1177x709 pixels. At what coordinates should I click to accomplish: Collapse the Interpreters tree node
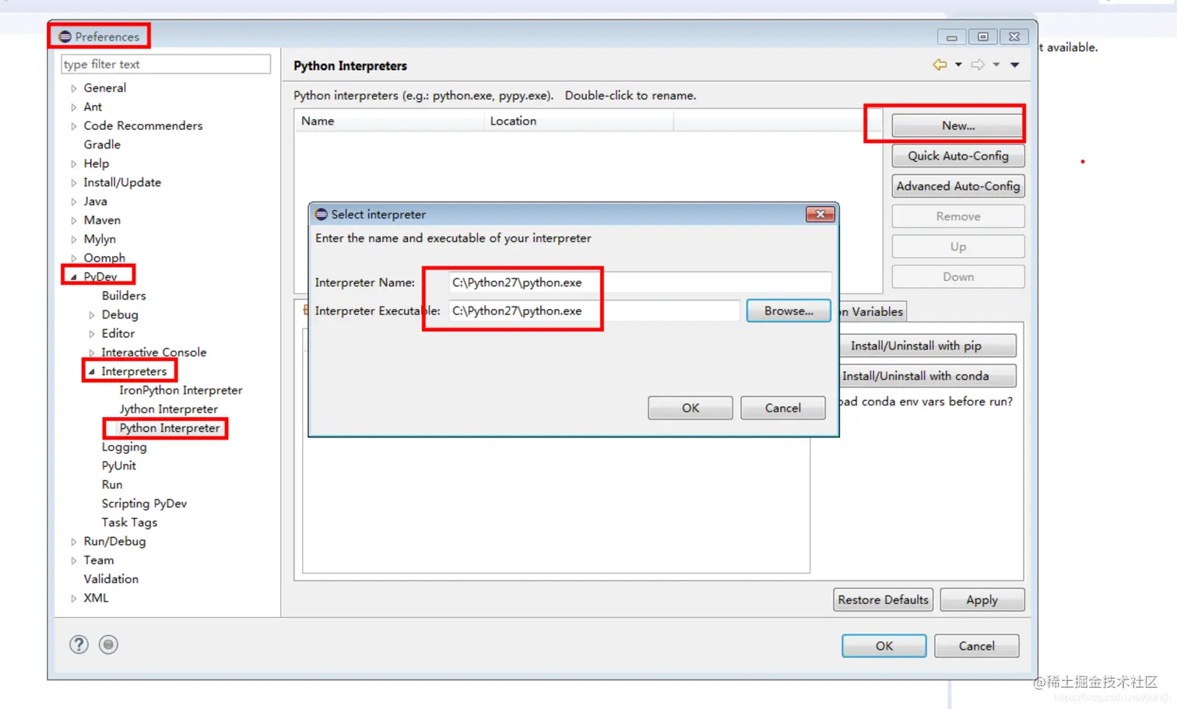(92, 372)
